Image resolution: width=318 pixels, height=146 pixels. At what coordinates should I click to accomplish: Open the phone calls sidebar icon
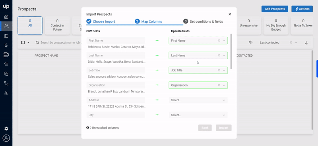coord(6,83)
